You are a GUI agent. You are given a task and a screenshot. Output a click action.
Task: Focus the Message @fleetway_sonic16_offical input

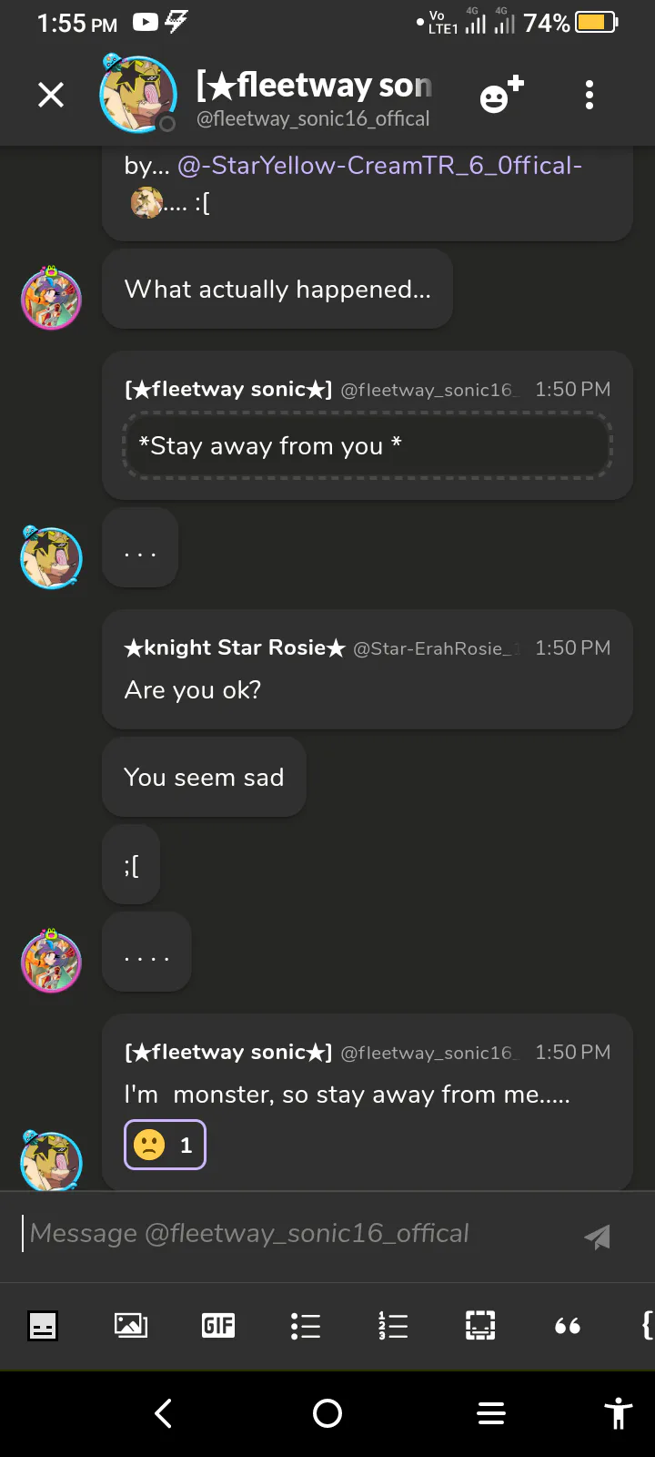pyautogui.click(x=291, y=1234)
